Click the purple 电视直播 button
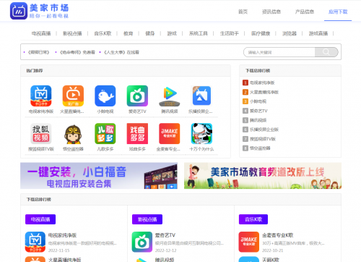Screen dimensions: 361x262 pos(40,219)
